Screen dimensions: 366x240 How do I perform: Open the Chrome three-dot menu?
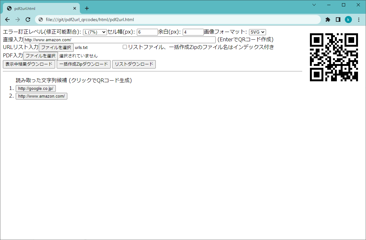click(359, 20)
